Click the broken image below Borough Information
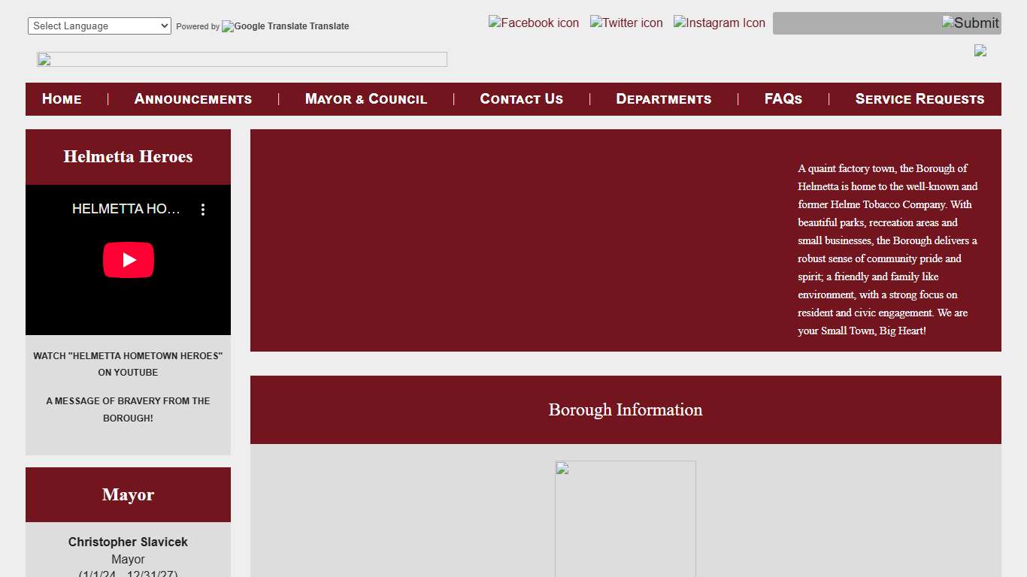The height and width of the screenshot is (577, 1027). click(x=626, y=518)
